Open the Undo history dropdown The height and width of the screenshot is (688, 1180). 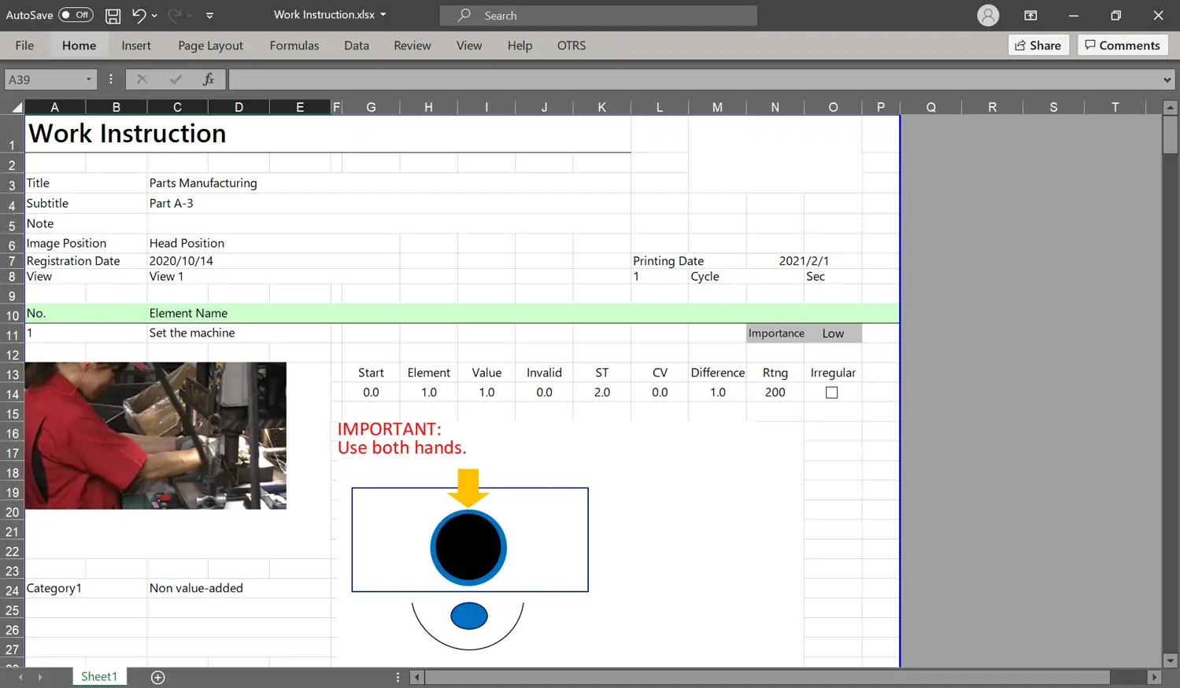pos(154,15)
